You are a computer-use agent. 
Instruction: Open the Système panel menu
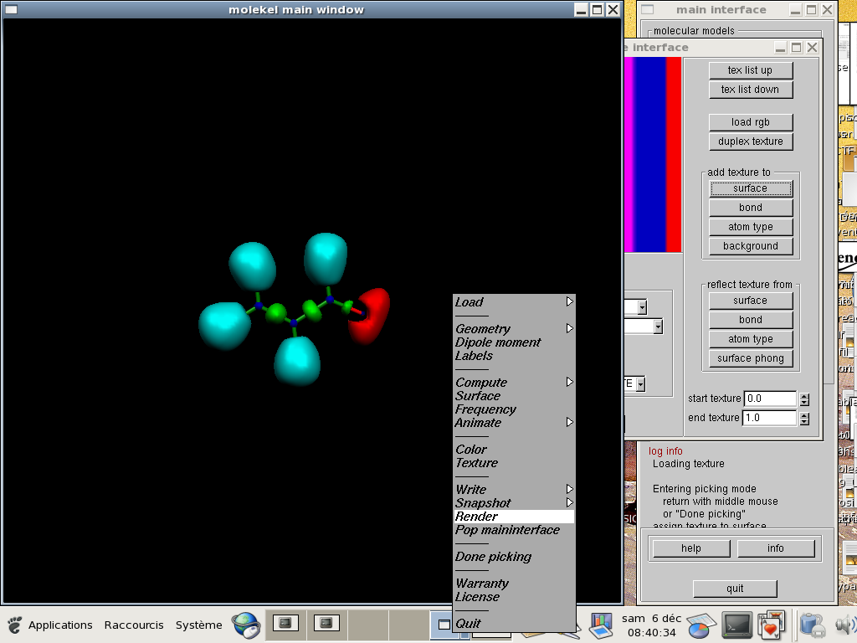pos(199,625)
